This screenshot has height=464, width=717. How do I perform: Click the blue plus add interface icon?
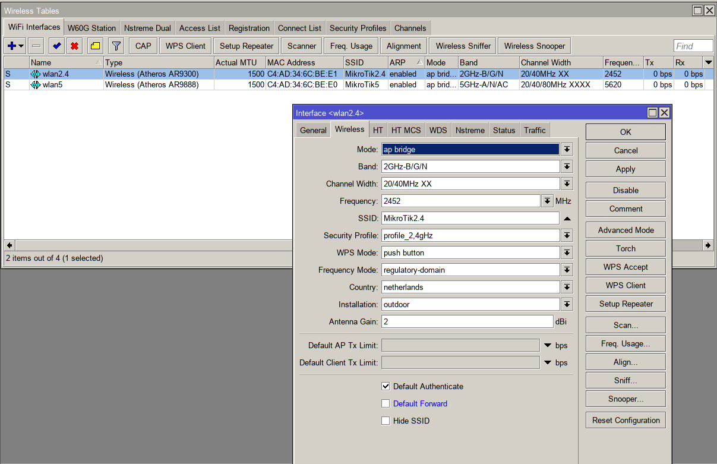pos(12,46)
